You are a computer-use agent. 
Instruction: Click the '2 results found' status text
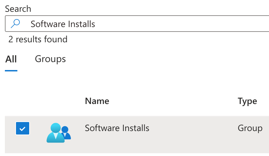[x=38, y=40]
